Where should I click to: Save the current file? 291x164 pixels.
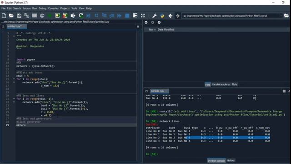click(x=19, y=16)
